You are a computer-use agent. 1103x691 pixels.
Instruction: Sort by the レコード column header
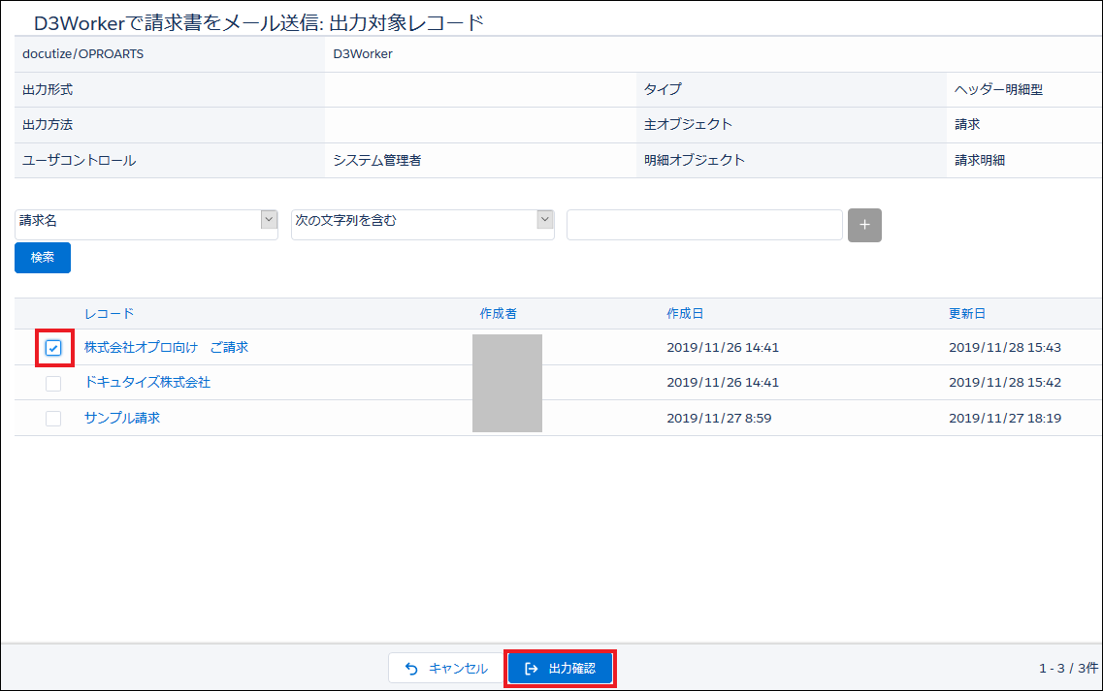109,313
